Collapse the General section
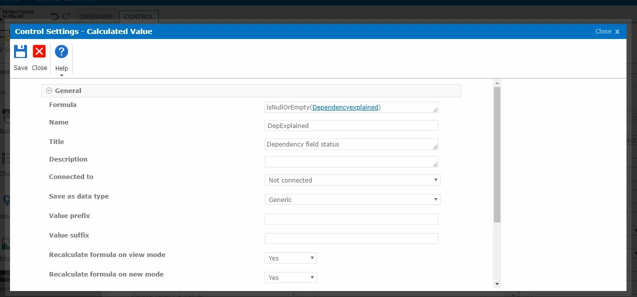 49,90
